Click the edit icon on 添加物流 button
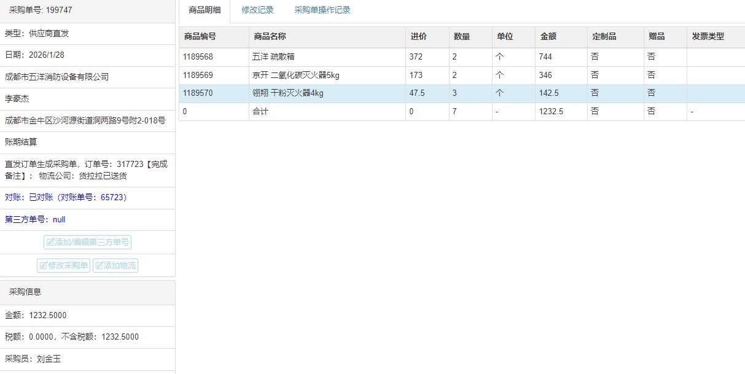 tap(99, 266)
